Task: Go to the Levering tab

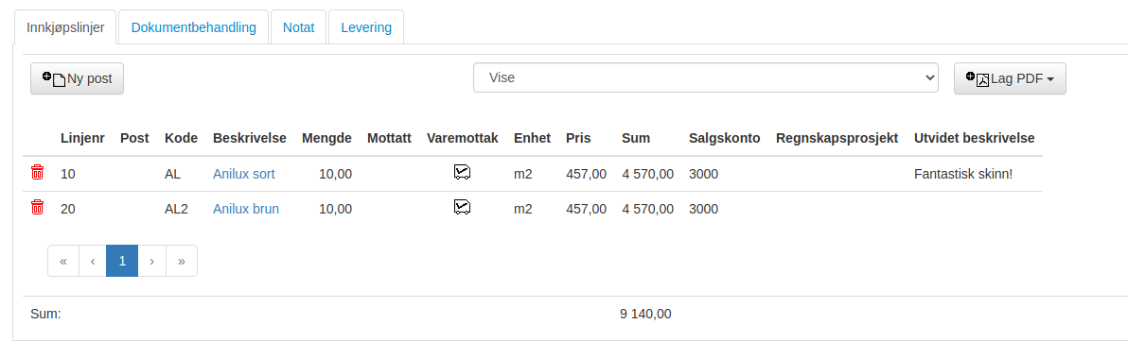Action: point(366,27)
